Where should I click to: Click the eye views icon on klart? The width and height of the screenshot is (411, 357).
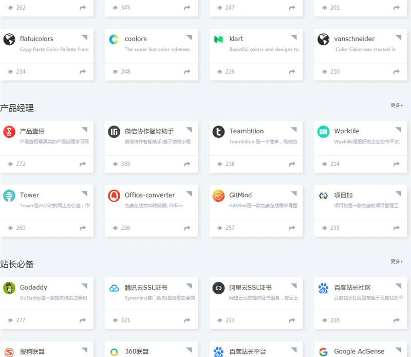point(220,72)
